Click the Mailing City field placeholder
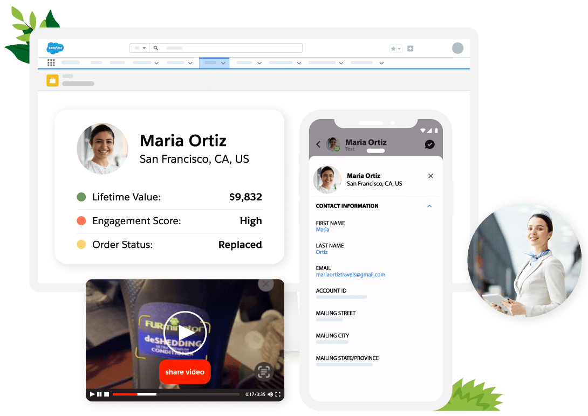588x416 pixels. [332, 342]
